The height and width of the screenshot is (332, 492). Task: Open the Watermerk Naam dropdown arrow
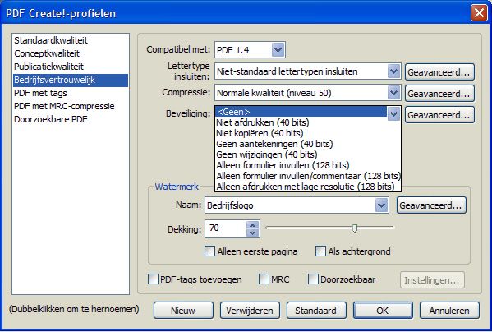pyautogui.click(x=382, y=205)
